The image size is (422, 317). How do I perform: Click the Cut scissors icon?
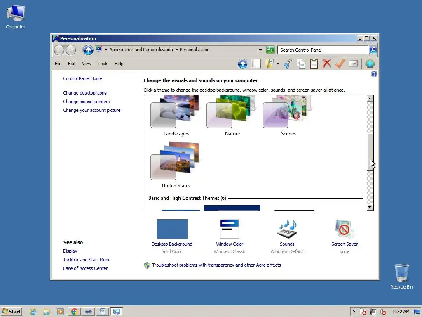tap(288, 64)
